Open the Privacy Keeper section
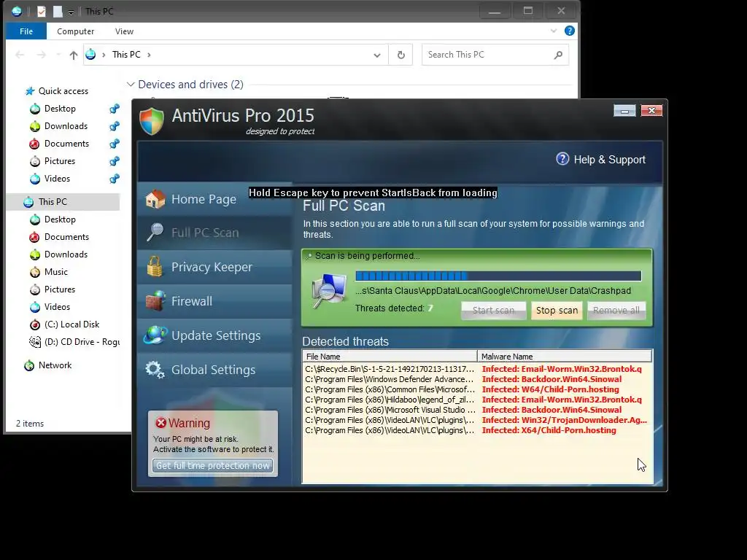 (214, 267)
